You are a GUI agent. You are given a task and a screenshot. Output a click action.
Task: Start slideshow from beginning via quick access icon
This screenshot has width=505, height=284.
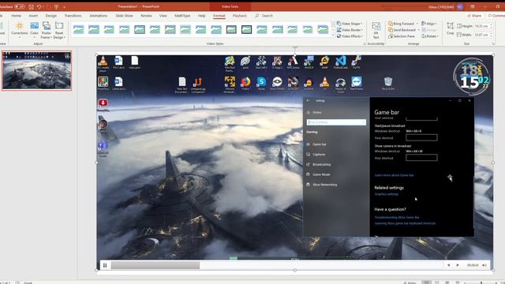(x=57, y=6)
